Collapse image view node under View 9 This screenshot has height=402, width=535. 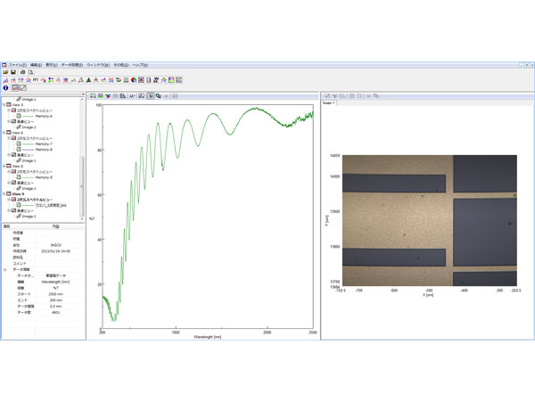[x=9, y=210]
